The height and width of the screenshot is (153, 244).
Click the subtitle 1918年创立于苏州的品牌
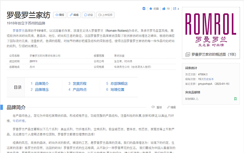click(26, 23)
